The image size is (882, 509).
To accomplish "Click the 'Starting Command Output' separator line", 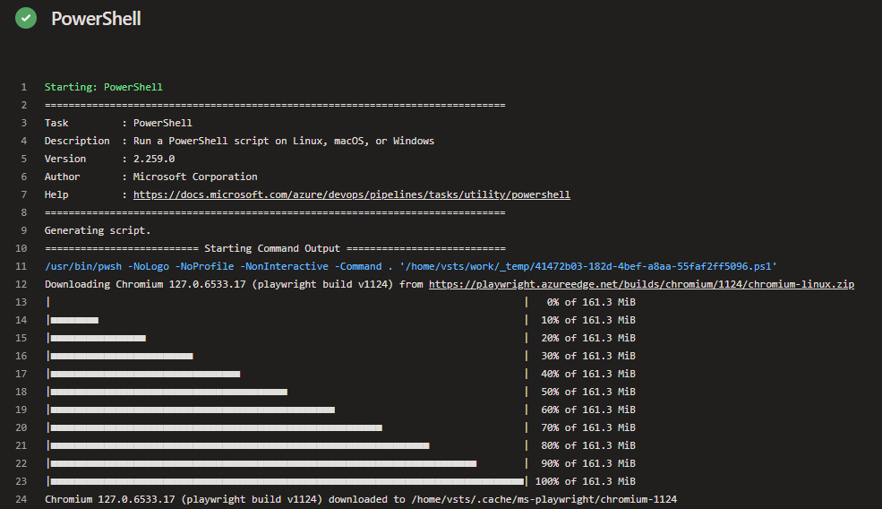I will 274,248.
